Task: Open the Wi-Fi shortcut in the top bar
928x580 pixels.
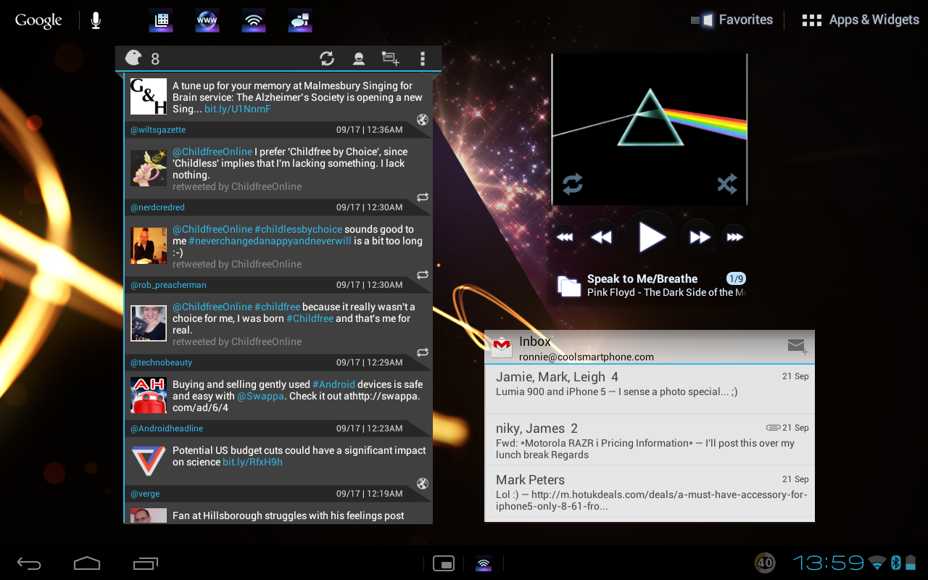Action: (x=253, y=20)
